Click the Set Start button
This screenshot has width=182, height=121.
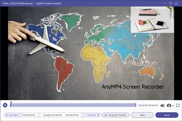[x=12, y=115]
